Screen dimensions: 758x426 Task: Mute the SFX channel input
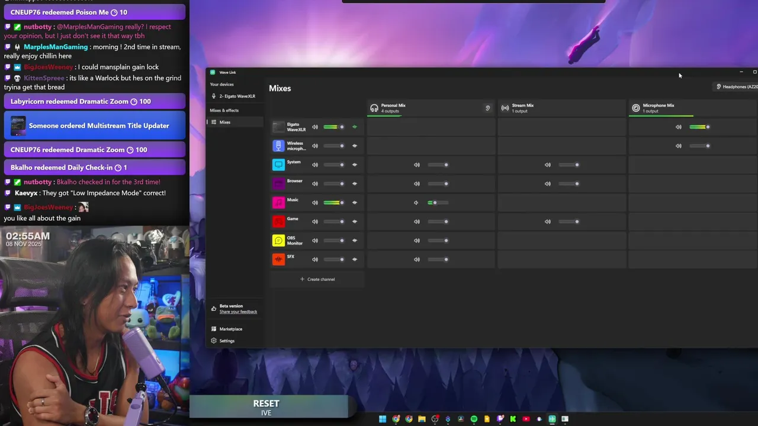[315, 259]
